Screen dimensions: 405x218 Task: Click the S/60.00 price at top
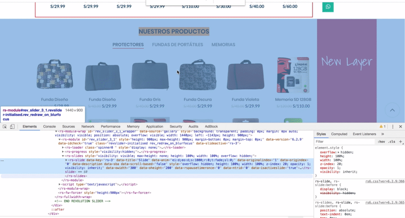coord(290,6)
